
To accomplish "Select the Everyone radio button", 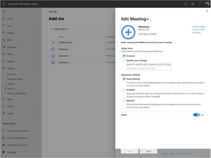I will tap(124, 56).
